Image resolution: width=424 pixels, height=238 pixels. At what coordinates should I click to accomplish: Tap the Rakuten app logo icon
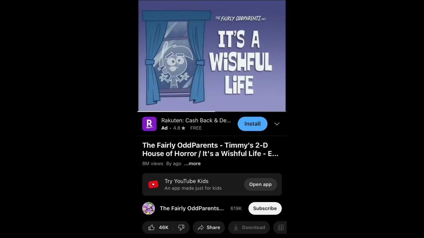click(149, 124)
